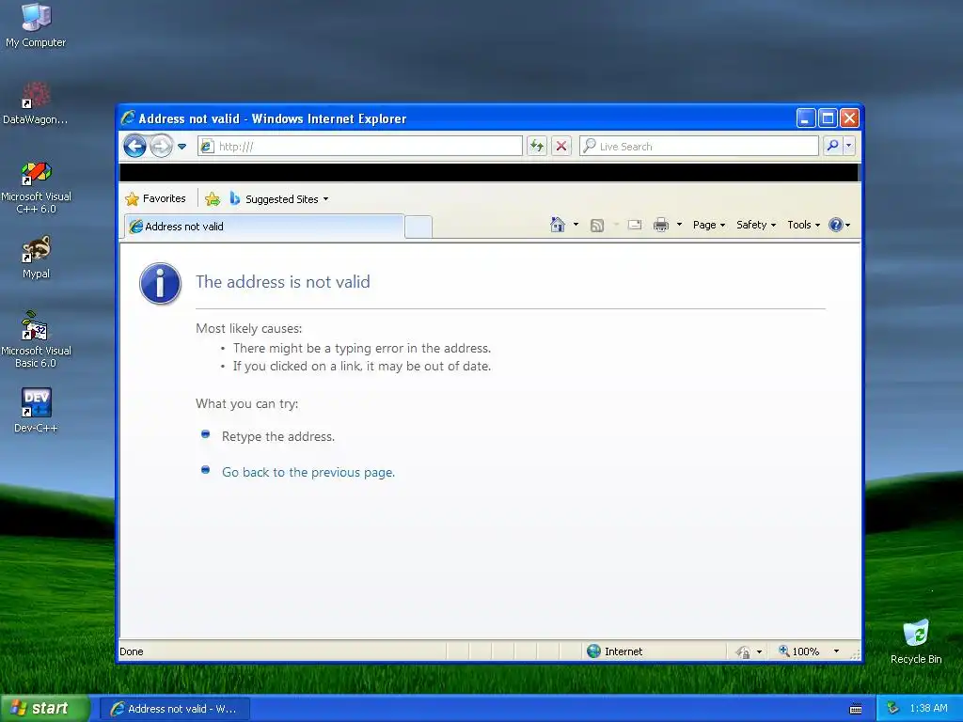Viewport: 963px width, 722px height.
Task: Click the Print icon
Action: click(661, 225)
